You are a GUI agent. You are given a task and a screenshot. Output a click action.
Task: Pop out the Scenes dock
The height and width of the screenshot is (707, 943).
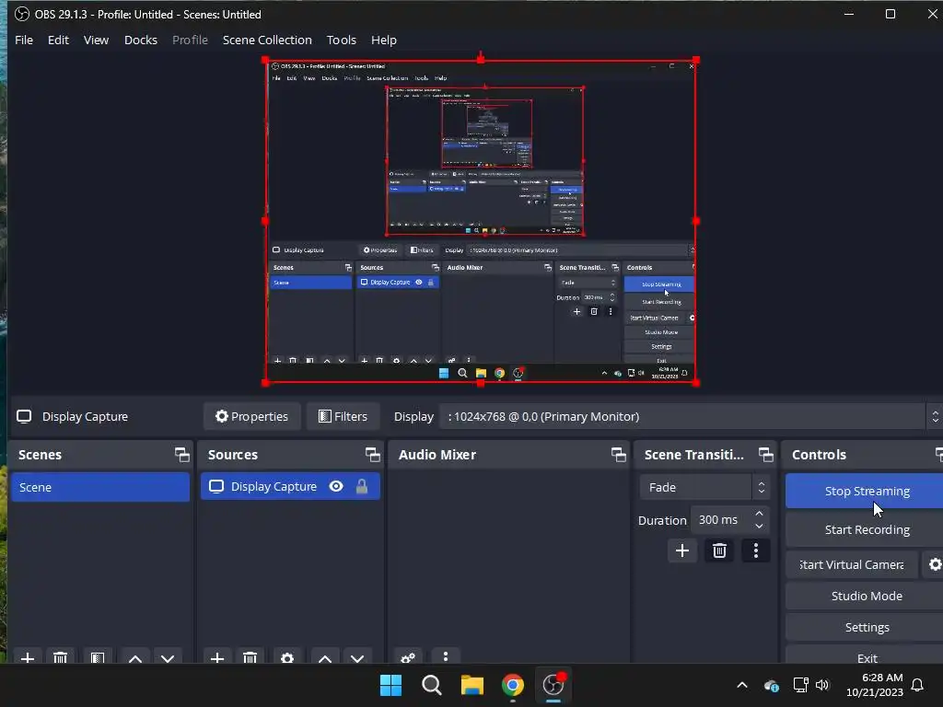click(181, 455)
